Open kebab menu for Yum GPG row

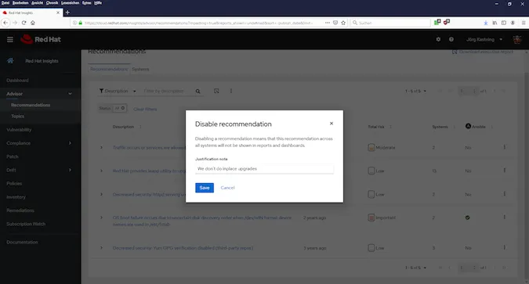coord(505,247)
